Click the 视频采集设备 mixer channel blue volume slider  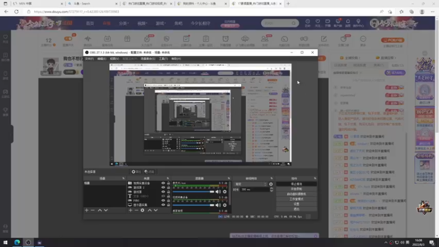(193, 205)
